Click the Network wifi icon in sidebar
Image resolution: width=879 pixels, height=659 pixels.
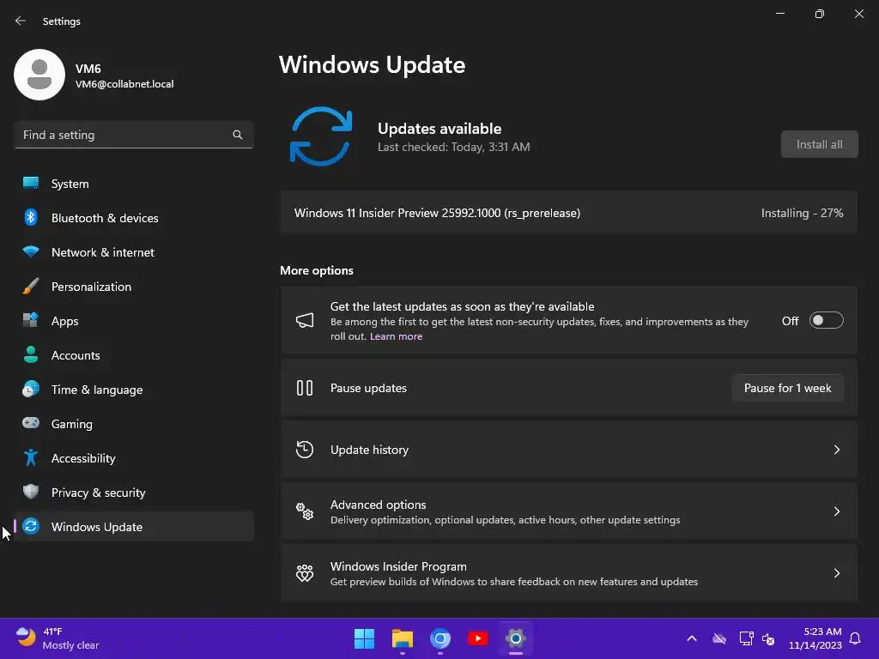[x=31, y=251]
